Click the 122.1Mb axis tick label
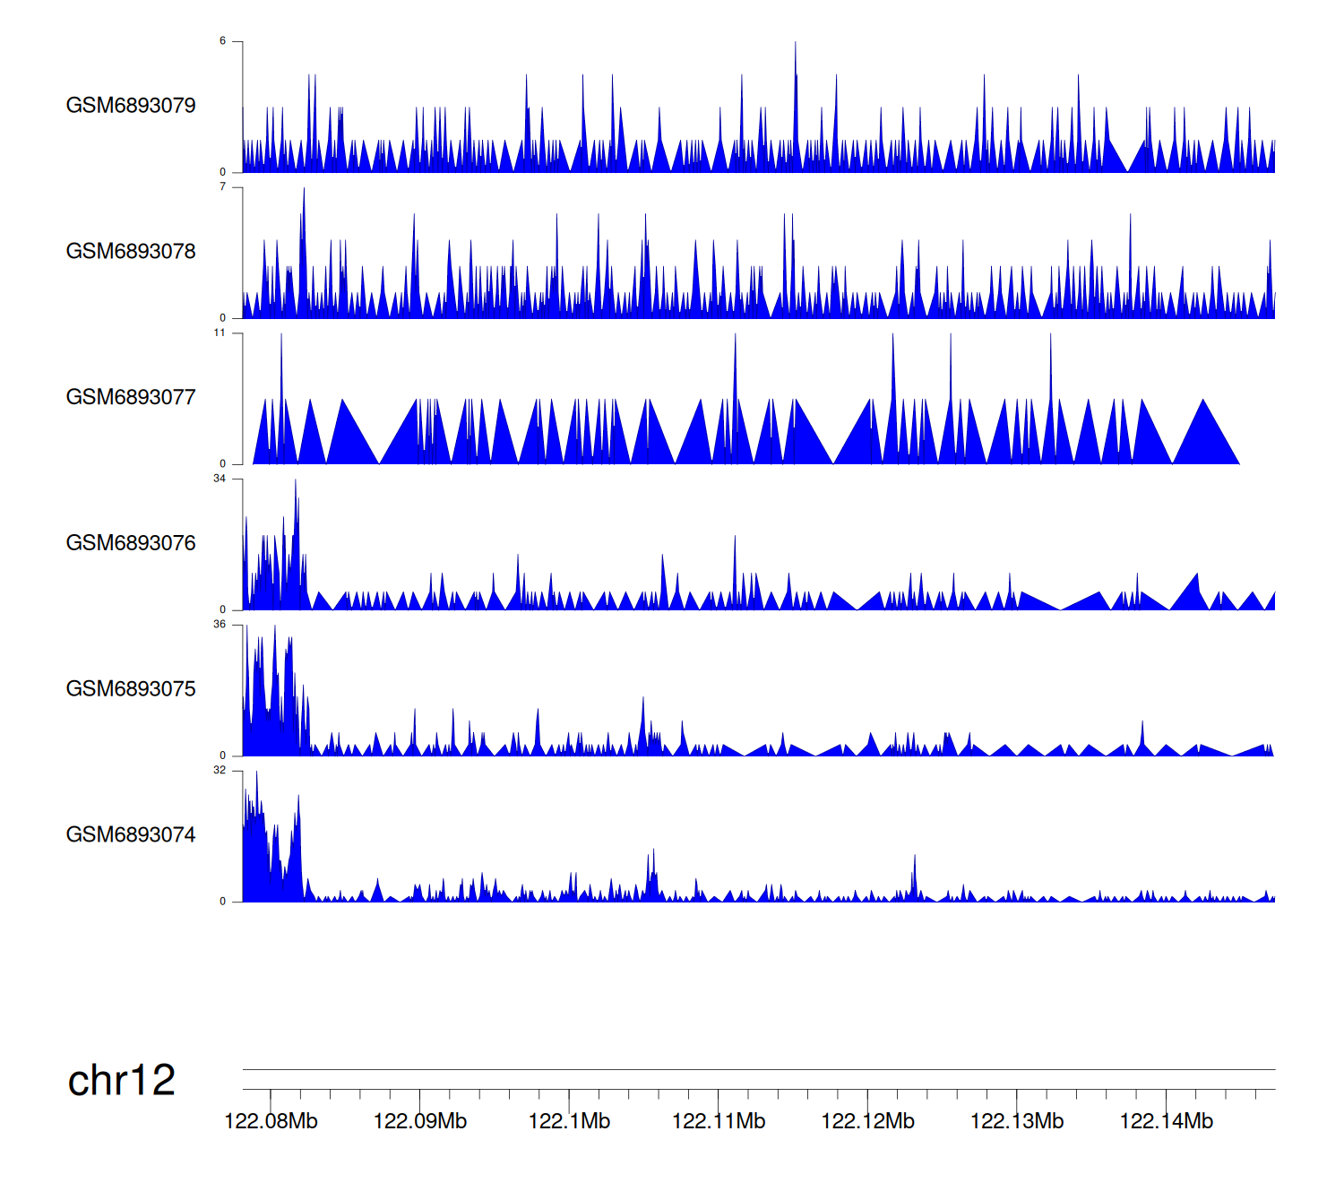The width and height of the screenshot is (1344, 1183). (569, 1122)
